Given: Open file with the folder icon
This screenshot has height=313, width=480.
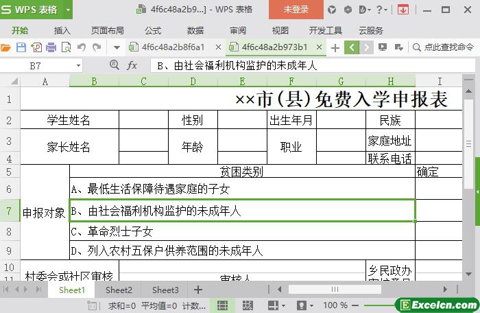Looking at the screenshot, I should (x=5, y=47).
